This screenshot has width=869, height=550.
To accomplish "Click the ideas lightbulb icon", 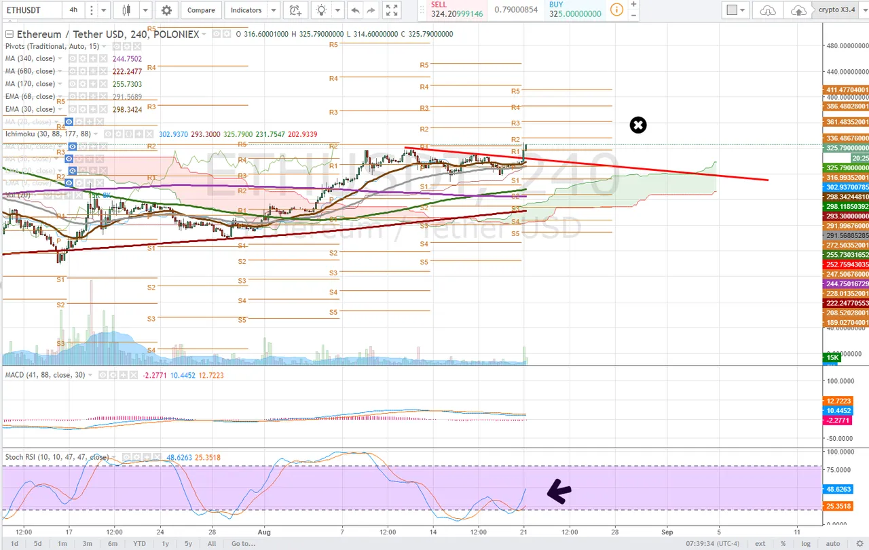I will (321, 10).
